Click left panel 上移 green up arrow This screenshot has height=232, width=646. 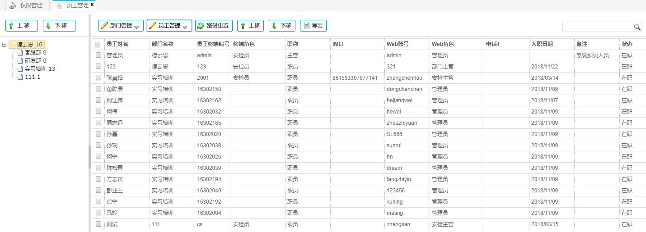coord(11,26)
